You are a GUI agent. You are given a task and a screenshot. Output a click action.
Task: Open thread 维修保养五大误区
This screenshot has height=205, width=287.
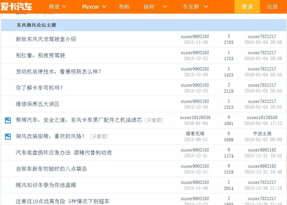click(38, 104)
